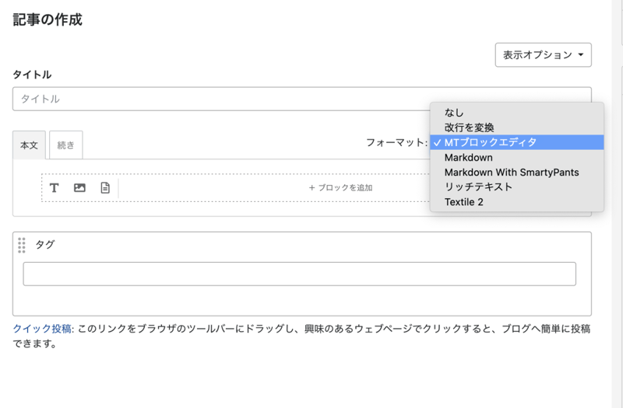Select なし from the format list

(454, 113)
